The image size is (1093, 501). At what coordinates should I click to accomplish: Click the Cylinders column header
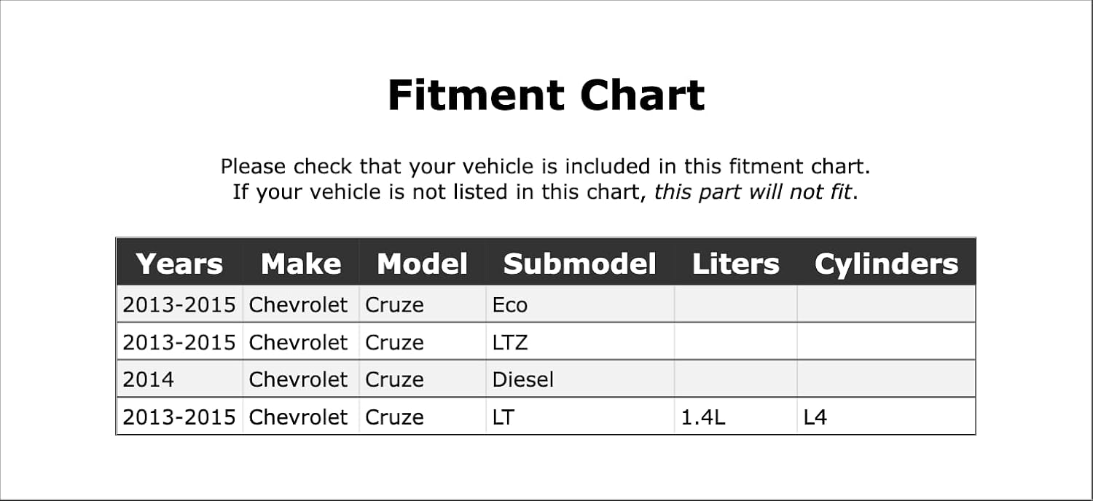click(886, 264)
